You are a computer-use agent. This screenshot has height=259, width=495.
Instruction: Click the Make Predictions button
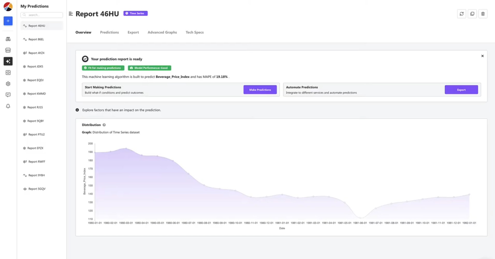pos(260,90)
